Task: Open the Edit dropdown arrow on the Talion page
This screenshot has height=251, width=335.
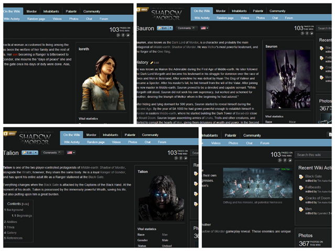Action: [x=36, y=153]
